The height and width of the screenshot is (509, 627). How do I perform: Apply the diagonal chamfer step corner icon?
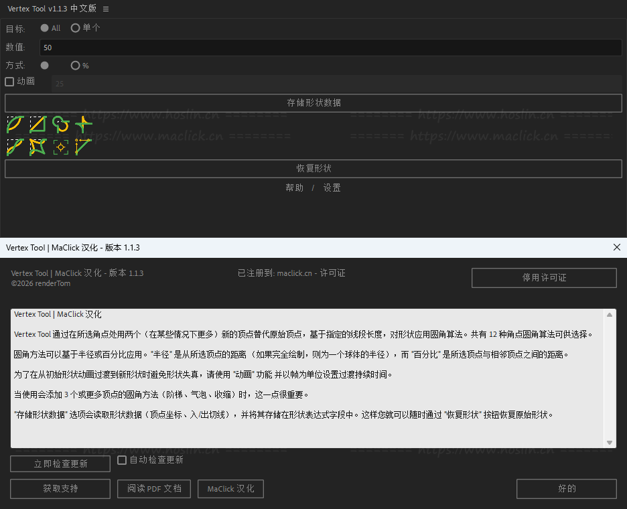[38, 124]
